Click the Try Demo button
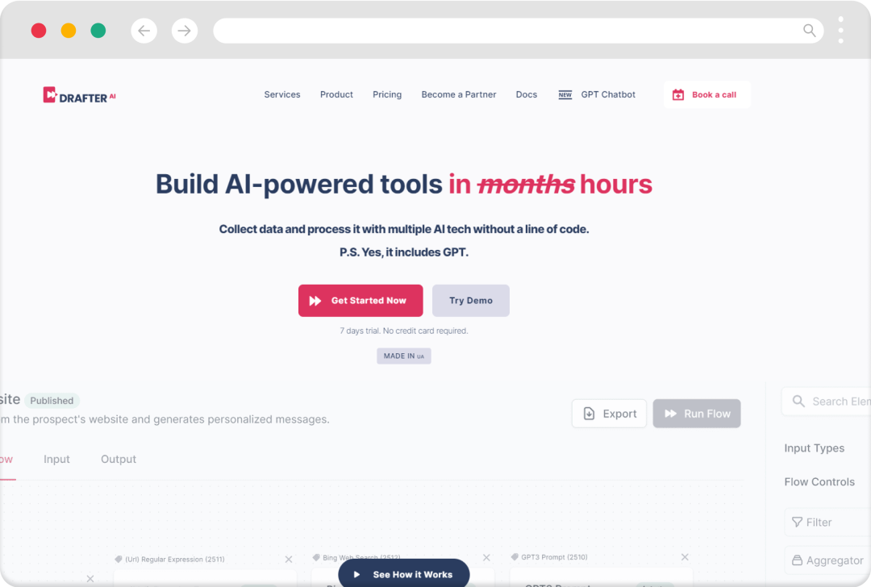 (x=470, y=301)
